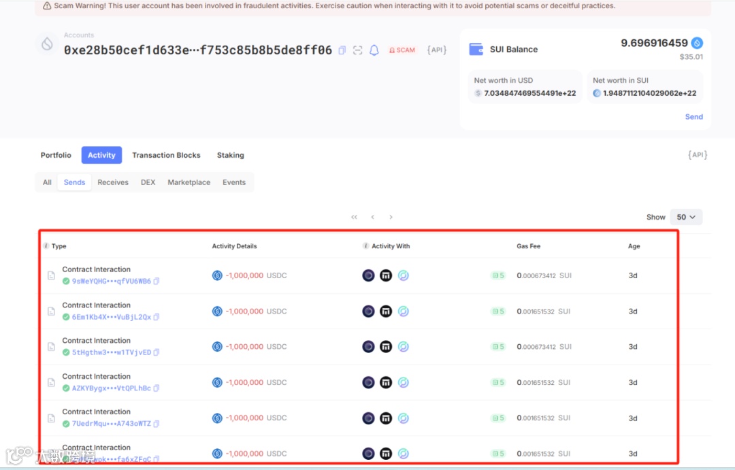Click the notification bell icon

point(374,50)
